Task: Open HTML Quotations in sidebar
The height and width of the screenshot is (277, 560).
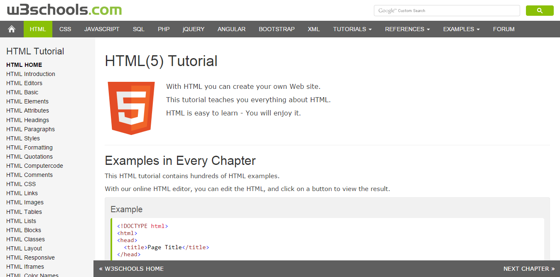Action: pyautogui.click(x=29, y=157)
